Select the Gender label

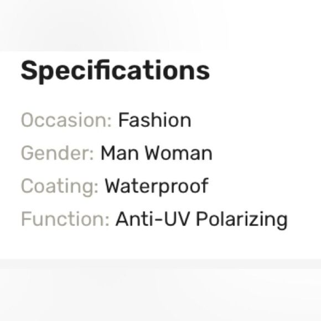coord(58,153)
